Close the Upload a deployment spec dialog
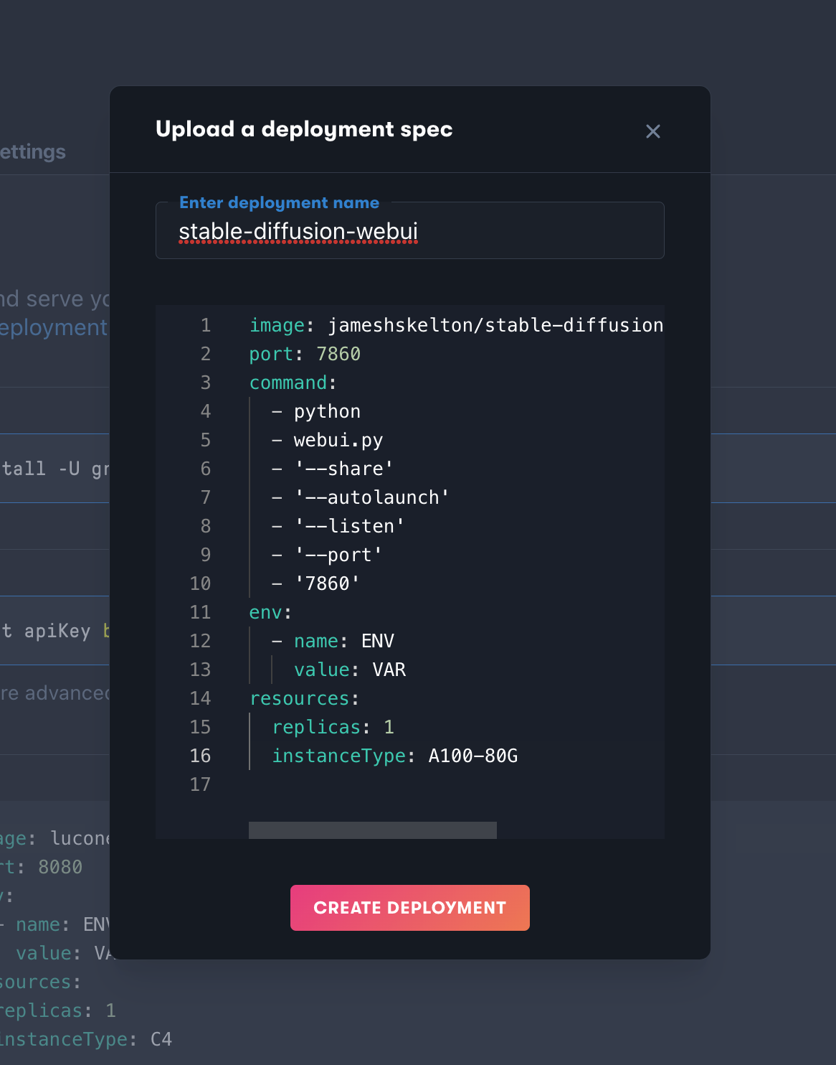The image size is (836, 1065). pyautogui.click(x=652, y=131)
